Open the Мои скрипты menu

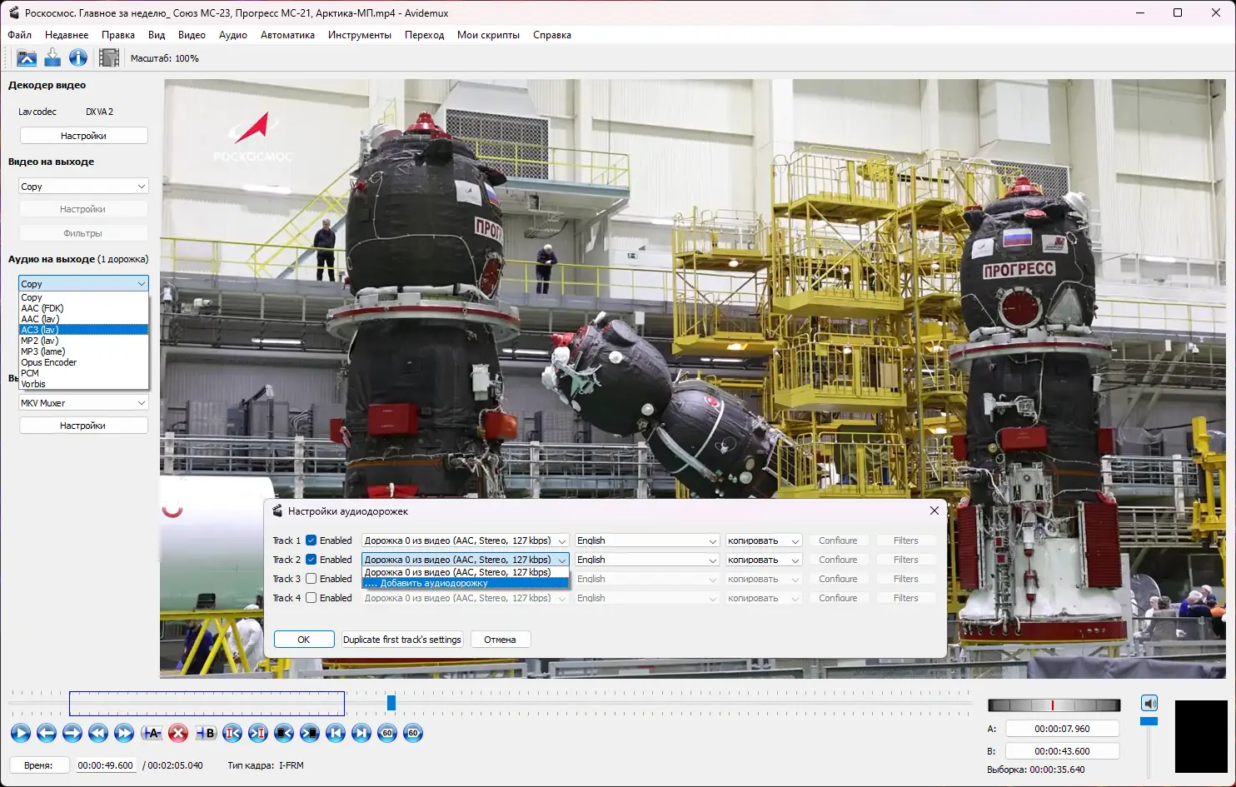coord(488,35)
